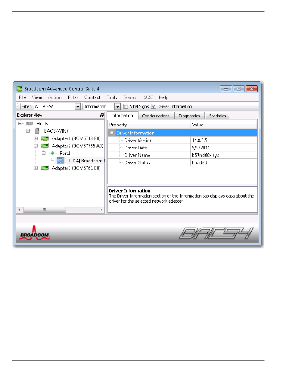Collapse the Hosts tree node
Screen dimensions: 286x380
coord(20,124)
